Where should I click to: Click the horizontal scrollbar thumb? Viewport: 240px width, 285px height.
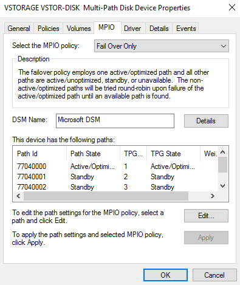106,196
